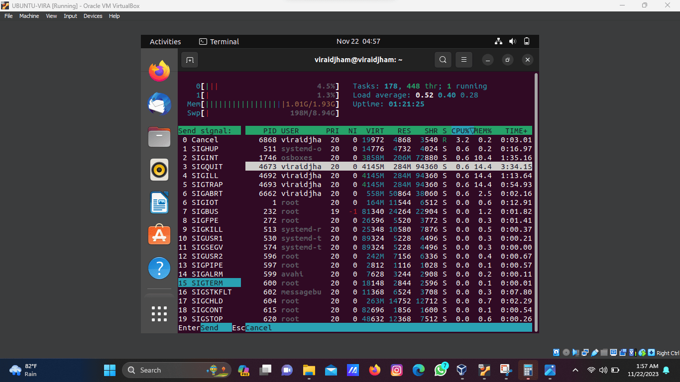The width and height of the screenshot is (680, 382).
Task: Open the Help question-mark icon in the dock
Action: click(x=159, y=269)
